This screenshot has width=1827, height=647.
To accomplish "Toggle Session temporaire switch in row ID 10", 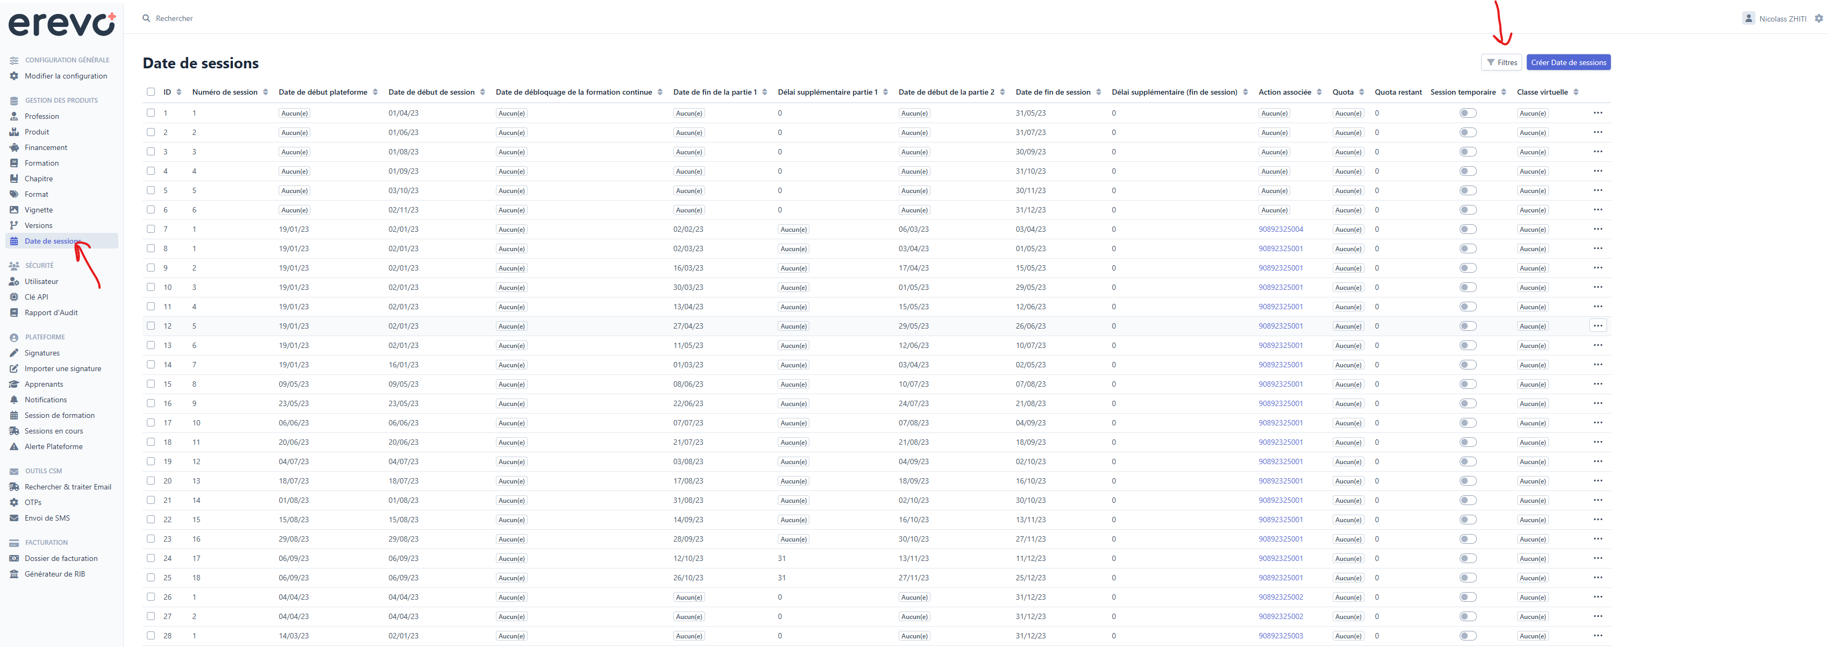I will (x=1468, y=287).
